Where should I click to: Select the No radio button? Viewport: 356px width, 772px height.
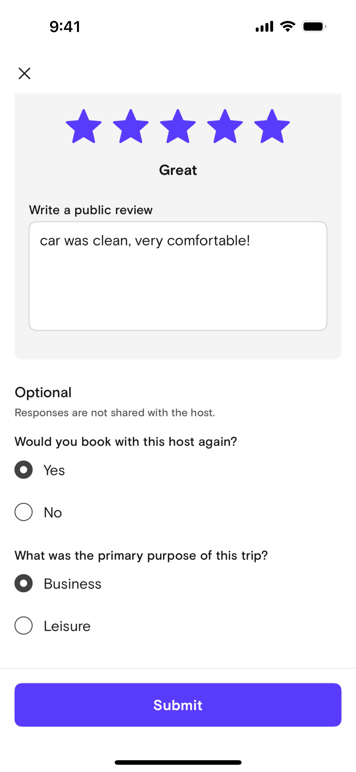click(24, 512)
